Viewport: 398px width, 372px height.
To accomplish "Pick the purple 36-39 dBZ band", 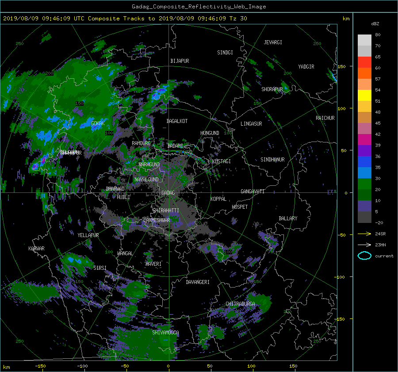I will click(x=364, y=151).
